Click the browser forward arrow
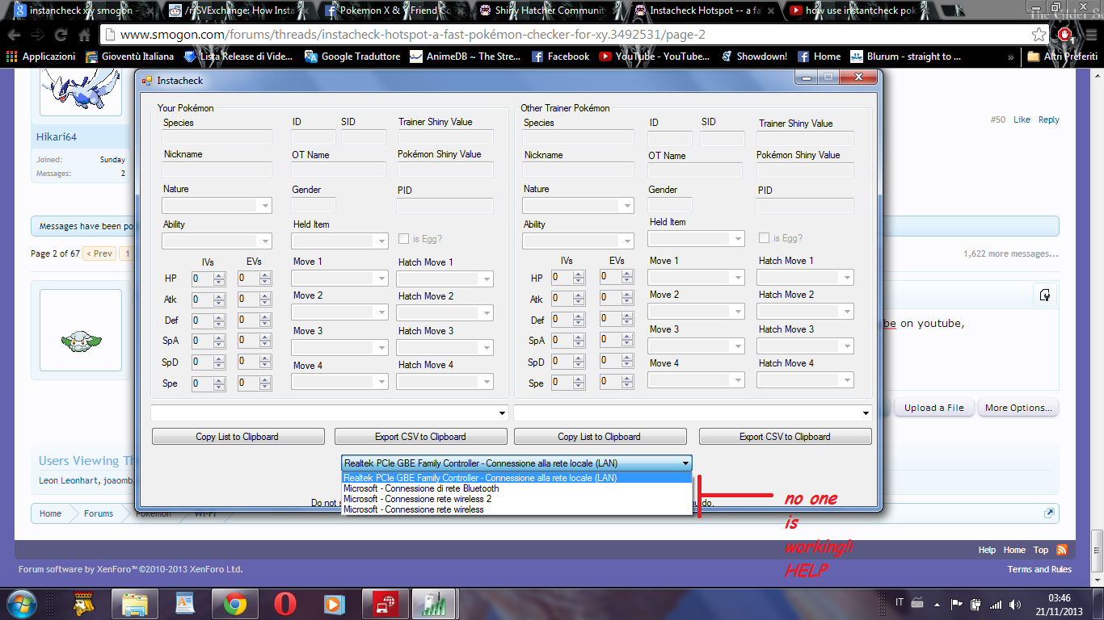The image size is (1104, 620). (38, 36)
